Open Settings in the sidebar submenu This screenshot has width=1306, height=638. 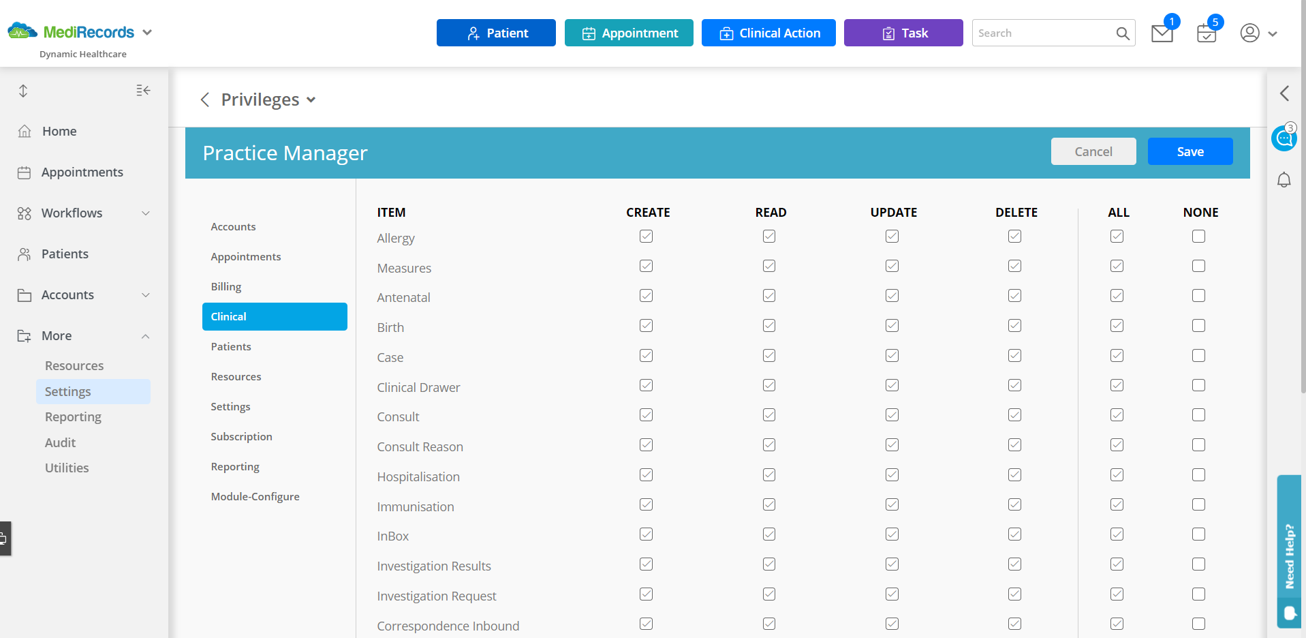(x=93, y=392)
